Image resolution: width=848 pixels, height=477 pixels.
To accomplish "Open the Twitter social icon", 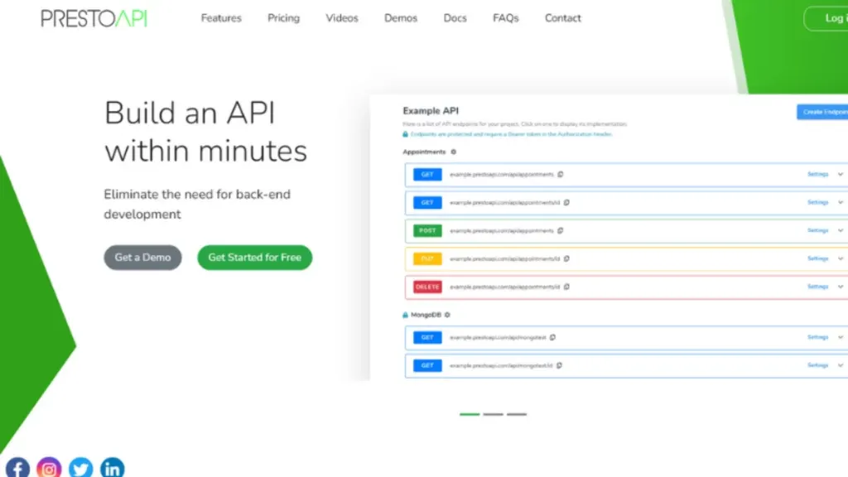I will [80, 469].
